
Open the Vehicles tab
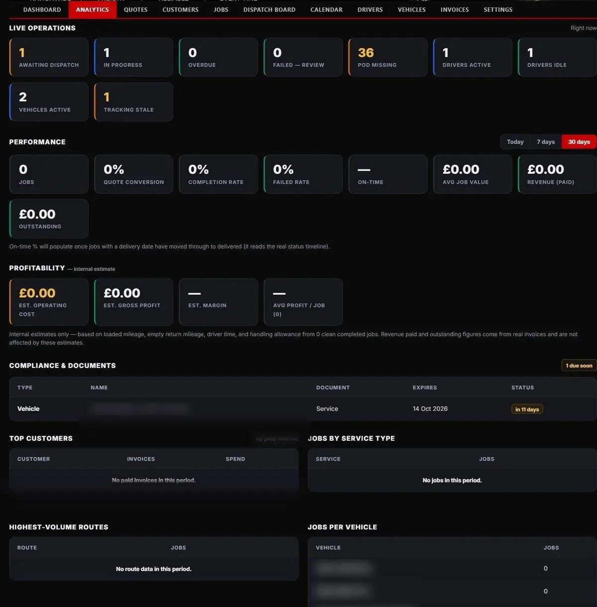(x=412, y=9)
